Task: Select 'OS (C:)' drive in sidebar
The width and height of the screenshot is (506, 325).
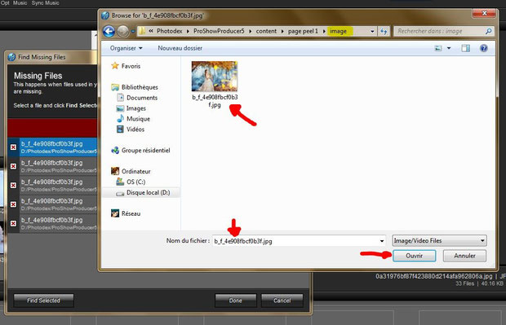Action: coord(131,182)
